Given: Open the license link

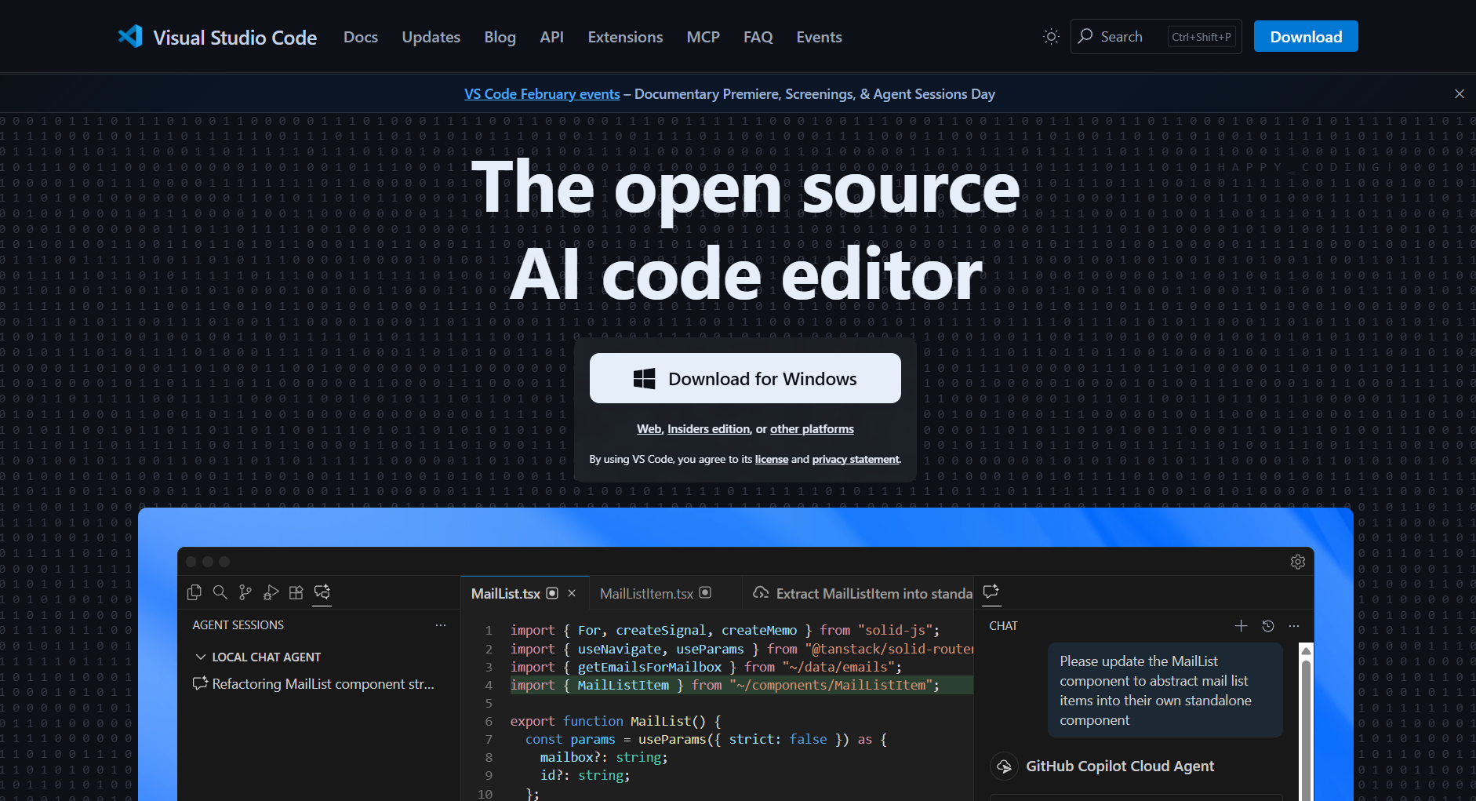Looking at the screenshot, I should pyautogui.click(x=772, y=459).
